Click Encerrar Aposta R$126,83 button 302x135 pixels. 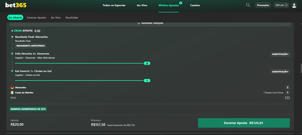(244, 123)
